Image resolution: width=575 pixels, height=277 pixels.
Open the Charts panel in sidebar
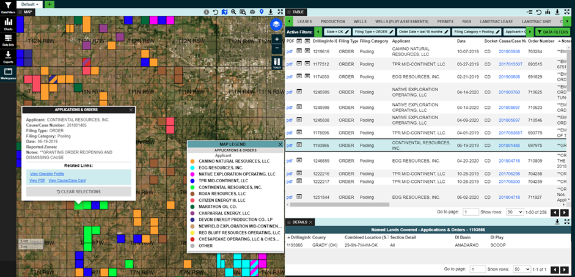pyautogui.click(x=8, y=24)
